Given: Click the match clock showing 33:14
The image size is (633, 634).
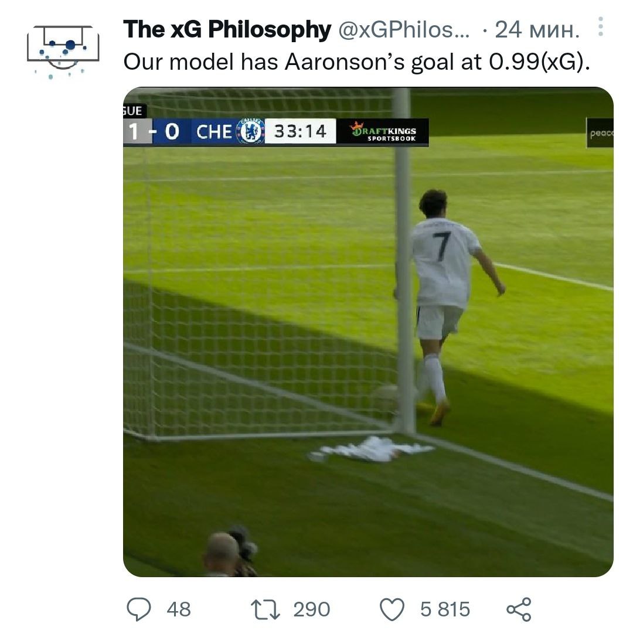Looking at the screenshot, I should (x=300, y=131).
